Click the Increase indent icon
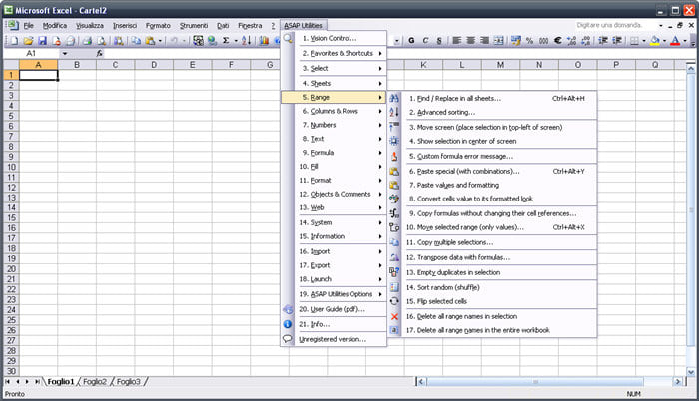699x401 pixels. [x=617, y=41]
